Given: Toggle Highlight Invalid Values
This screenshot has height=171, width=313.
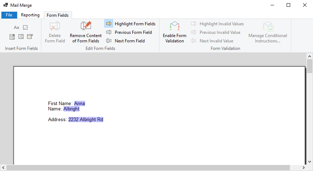Looking at the screenshot, I should click(x=217, y=24).
